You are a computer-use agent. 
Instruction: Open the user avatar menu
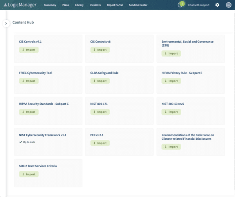229,5
